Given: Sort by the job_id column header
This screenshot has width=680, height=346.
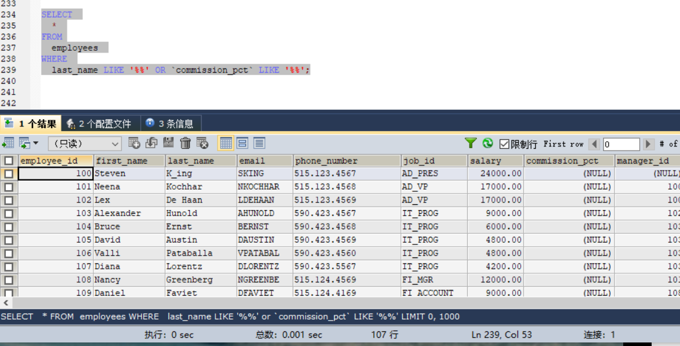Looking at the screenshot, I should click(434, 161).
